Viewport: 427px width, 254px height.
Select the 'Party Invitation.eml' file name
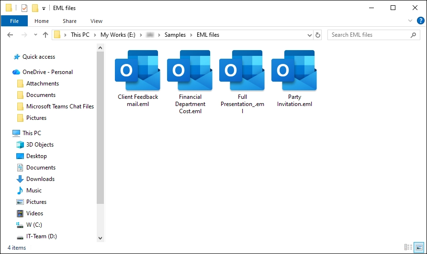tap(294, 101)
